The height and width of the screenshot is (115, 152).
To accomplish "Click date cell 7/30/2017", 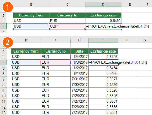I will tap(80, 84).
